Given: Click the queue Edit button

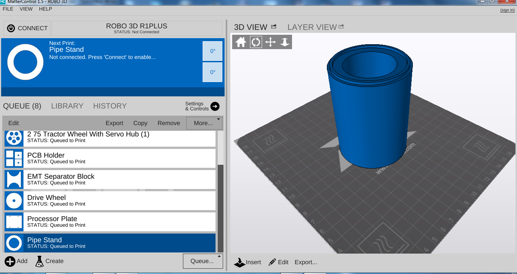Looking at the screenshot, I should pos(14,123).
